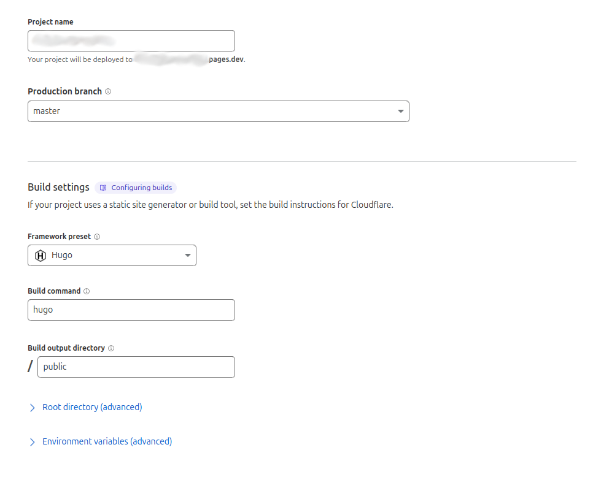
Task: Click the Build command info icon
Action: pyautogui.click(x=87, y=291)
